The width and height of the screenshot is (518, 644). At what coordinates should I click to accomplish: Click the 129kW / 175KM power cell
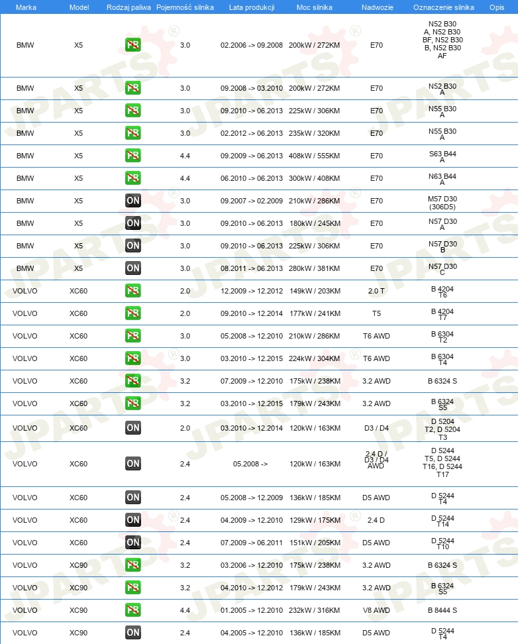[x=315, y=520]
